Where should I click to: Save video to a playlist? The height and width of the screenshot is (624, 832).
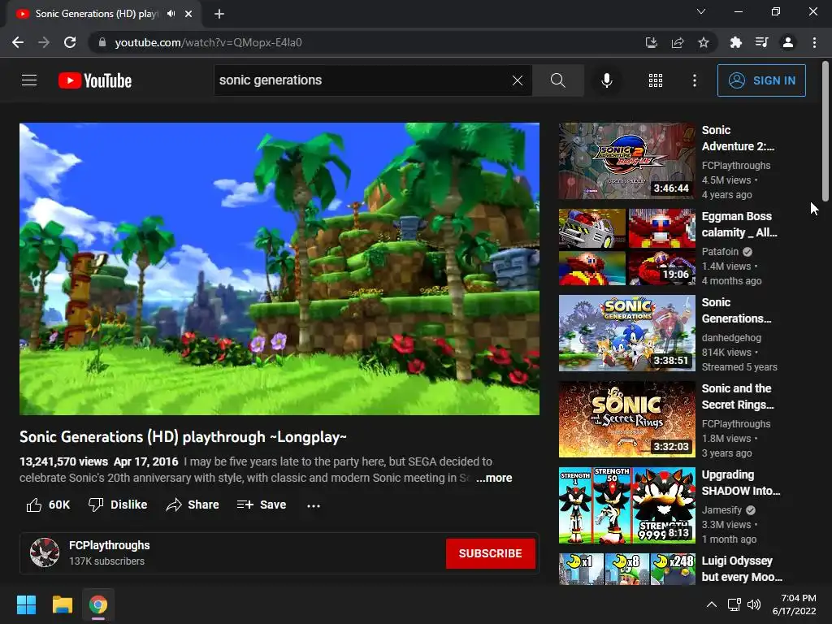pos(262,505)
